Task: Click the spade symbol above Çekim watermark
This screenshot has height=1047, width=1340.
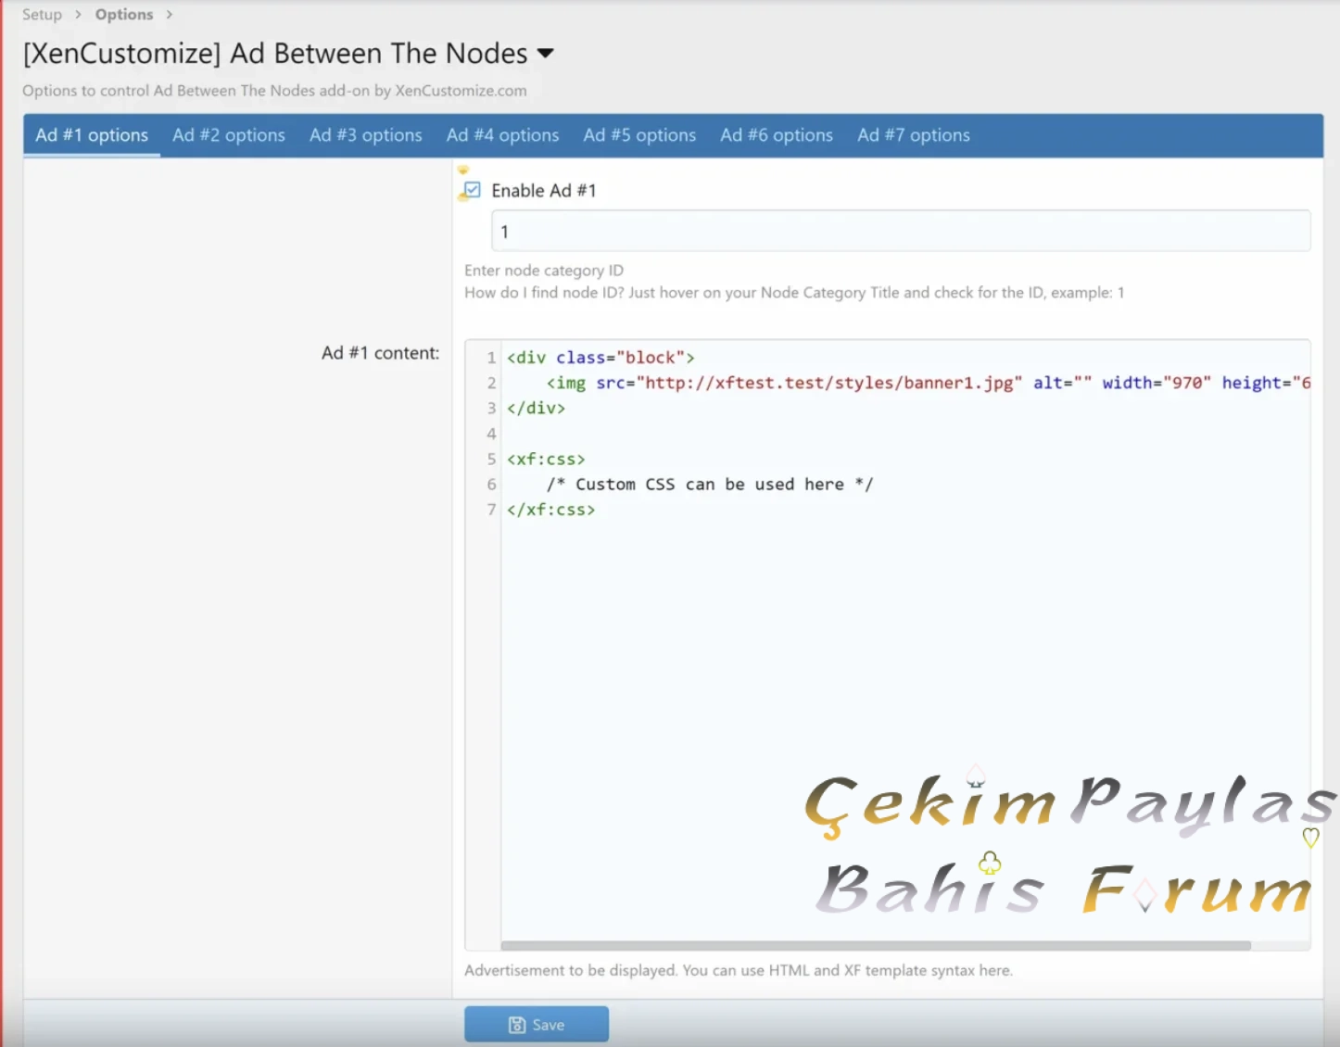Action: click(975, 776)
